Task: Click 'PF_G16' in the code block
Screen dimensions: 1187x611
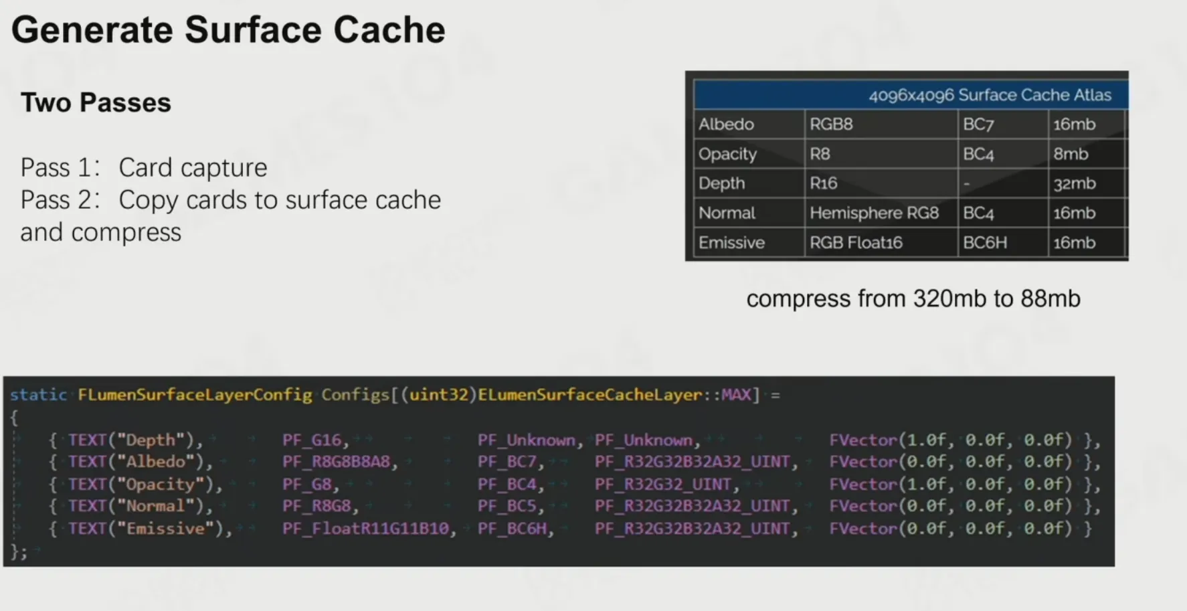Action: tap(311, 440)
